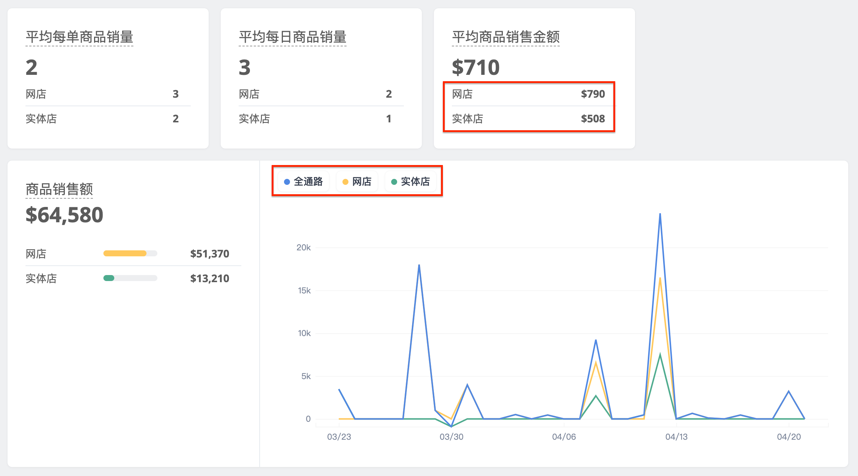858x476 pixels.
Task: Click the tallest blue peak near 04/13
Action: (660, 214)
